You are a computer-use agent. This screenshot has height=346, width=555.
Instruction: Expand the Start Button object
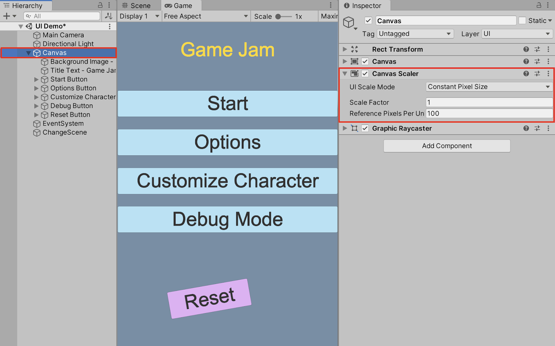(x=36, y=80)
